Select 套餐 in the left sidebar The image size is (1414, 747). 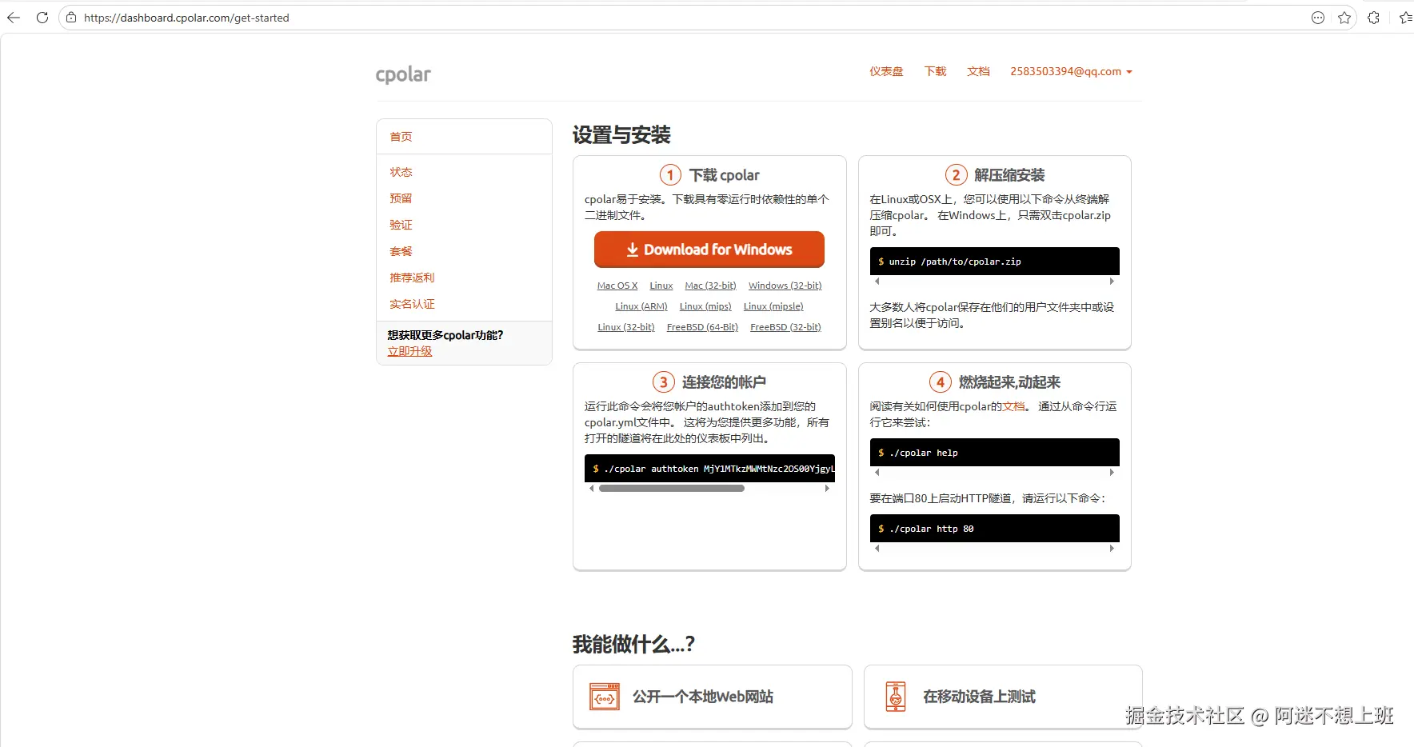[401, 251]
